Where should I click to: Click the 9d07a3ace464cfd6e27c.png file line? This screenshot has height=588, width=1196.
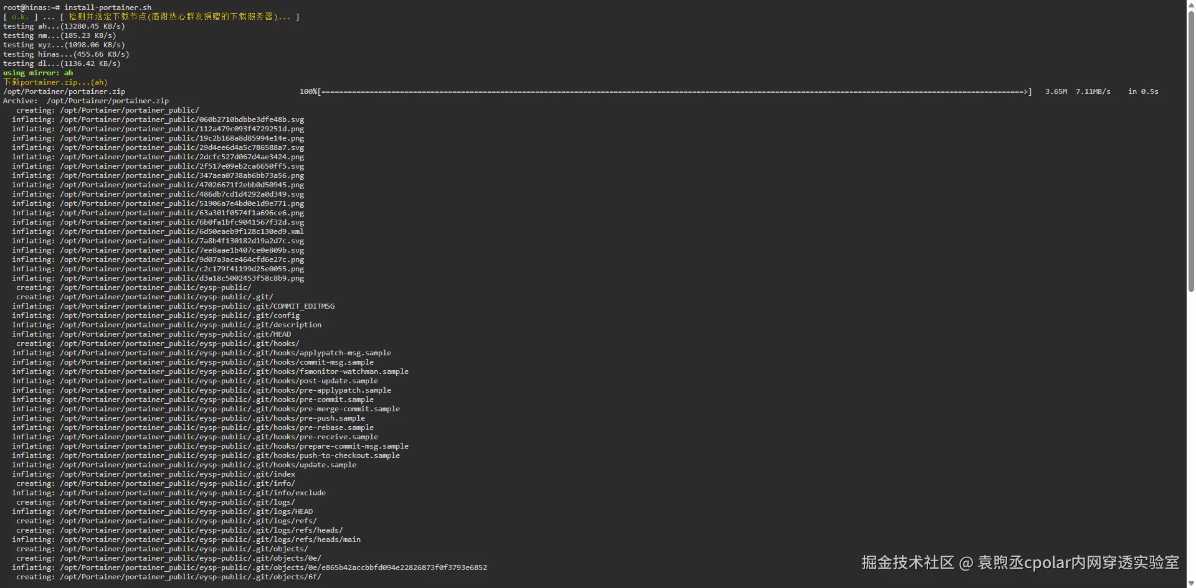click(x=158, y=259)
